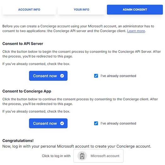
Task: Click the ID badge icon beside Microsoft account
Action: click(82, 156)
